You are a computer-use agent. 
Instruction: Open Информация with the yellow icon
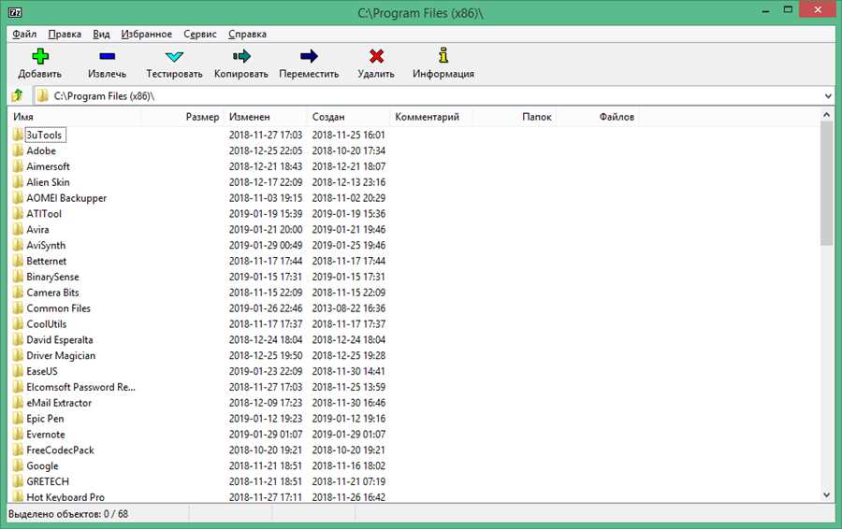pyautogui.click(x=443, y=57)
